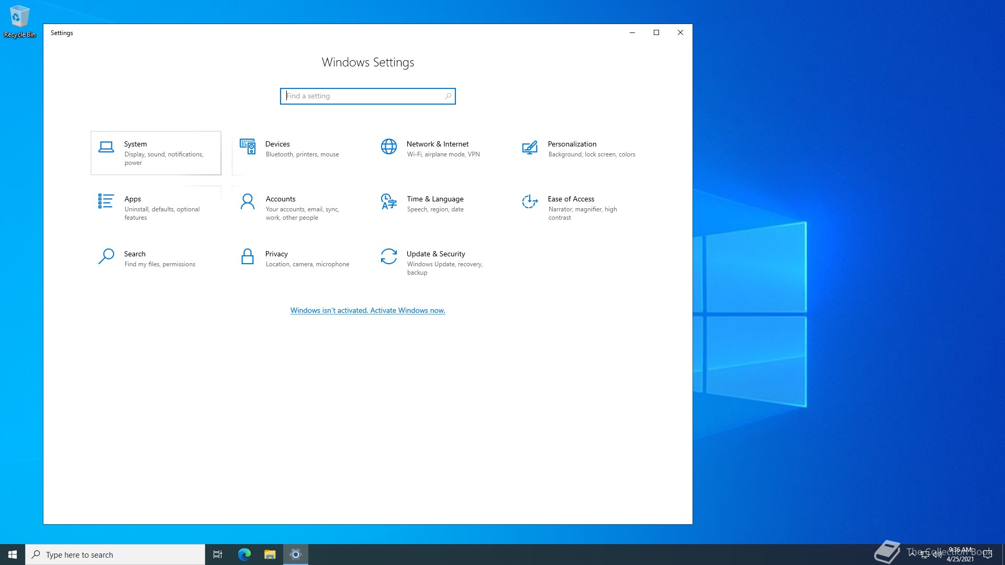
Task: Open Network & Internet globe icon
Action: point(389,146)
